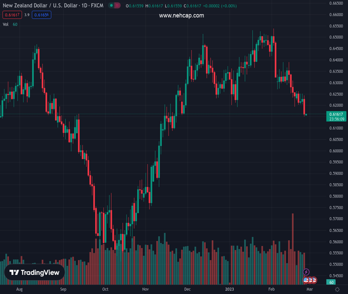The image size is (348, 294).
Task: Open chart settings gear icon
Action: pos(337,290)
